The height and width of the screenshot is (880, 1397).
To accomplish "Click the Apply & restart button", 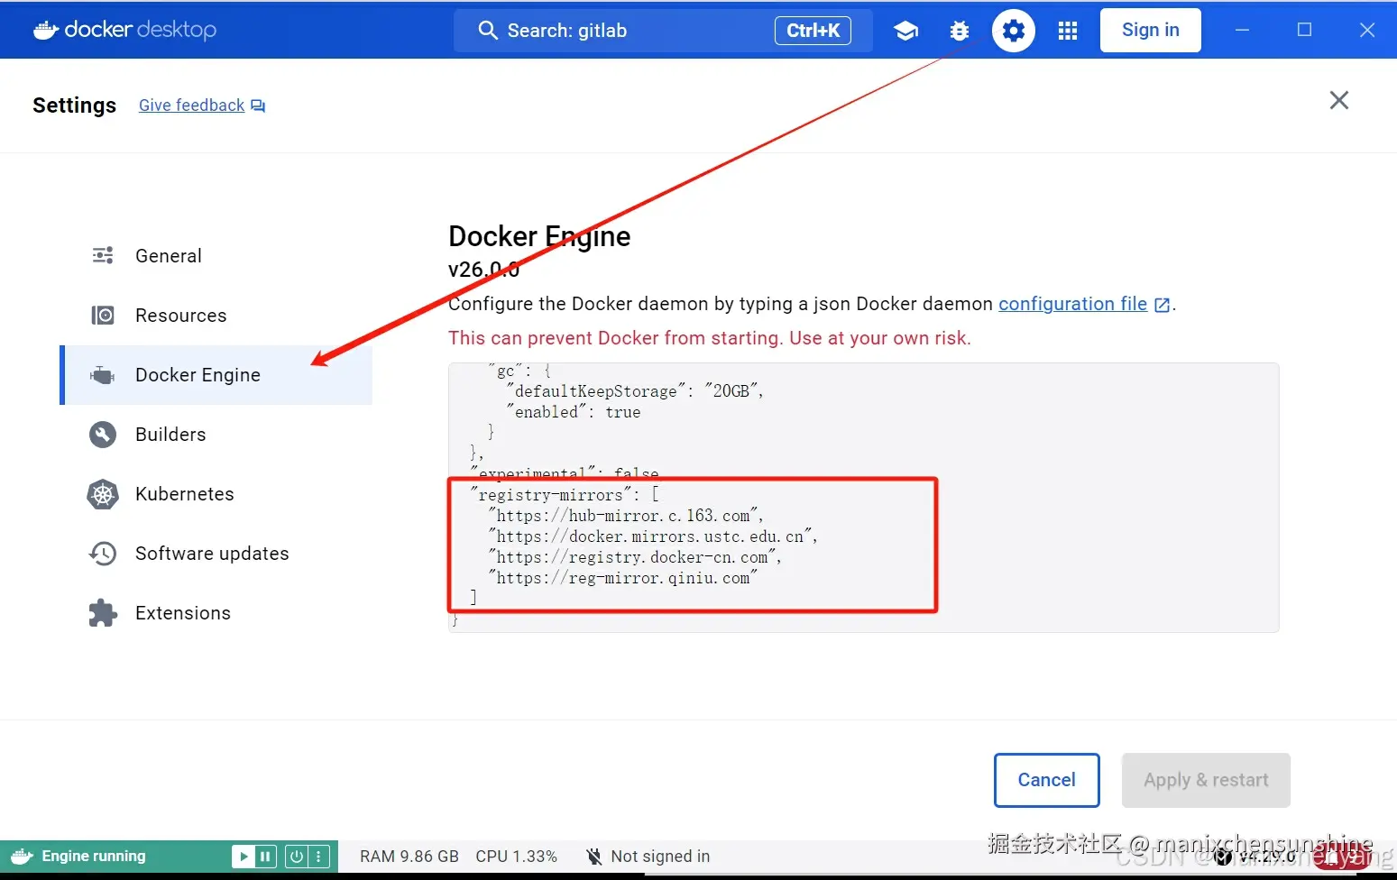I will point(1206,780).
